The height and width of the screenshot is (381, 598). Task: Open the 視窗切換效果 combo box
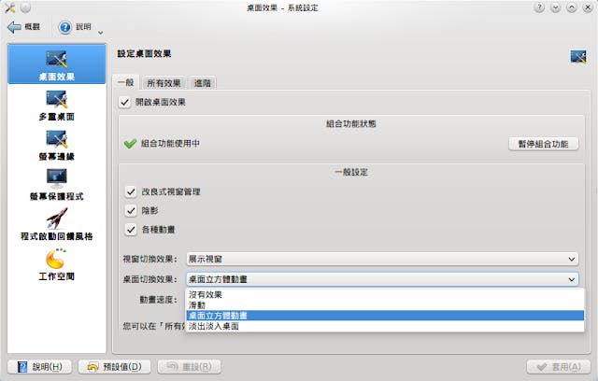tap(382, 259)
